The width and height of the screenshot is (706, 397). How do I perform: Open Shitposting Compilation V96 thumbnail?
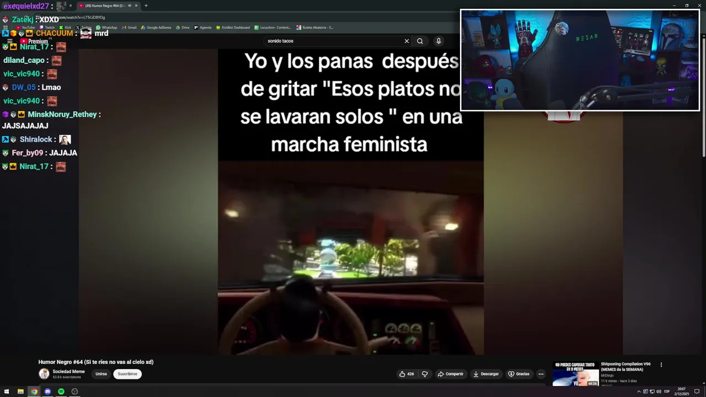coord(575,374)
